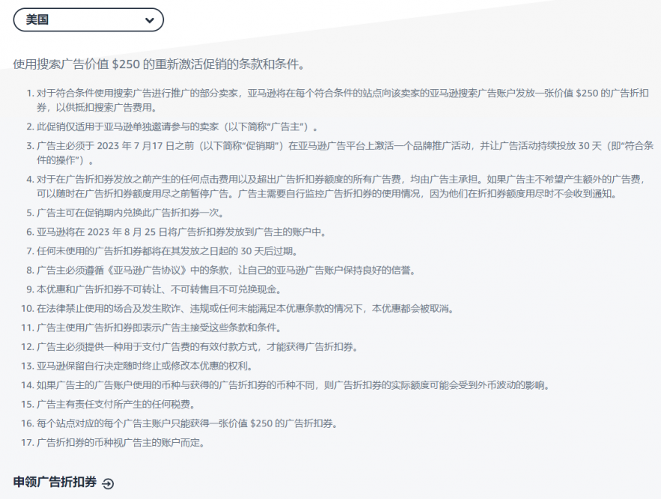Open the 美国 country dropdown
The height and width of the screenshot is (499, 661).
[x=88, y=19]
